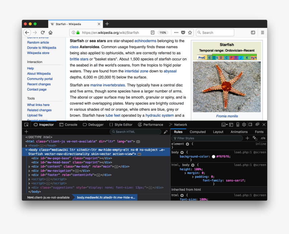The width and height of the screenshot is (289, 234).
Task: Open the Network tab
Action: [178, 125]
